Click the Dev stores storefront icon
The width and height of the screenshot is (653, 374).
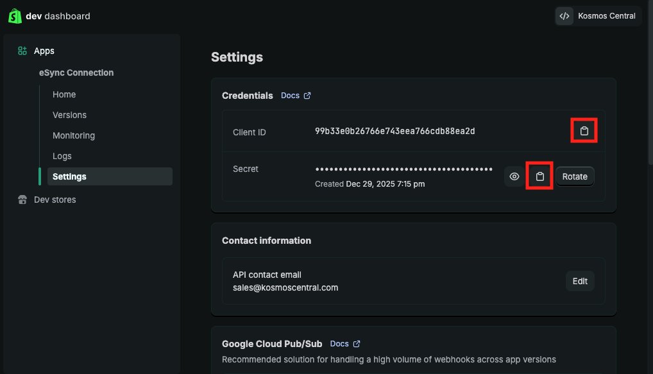pyautogui.click(x=22, y=200)
